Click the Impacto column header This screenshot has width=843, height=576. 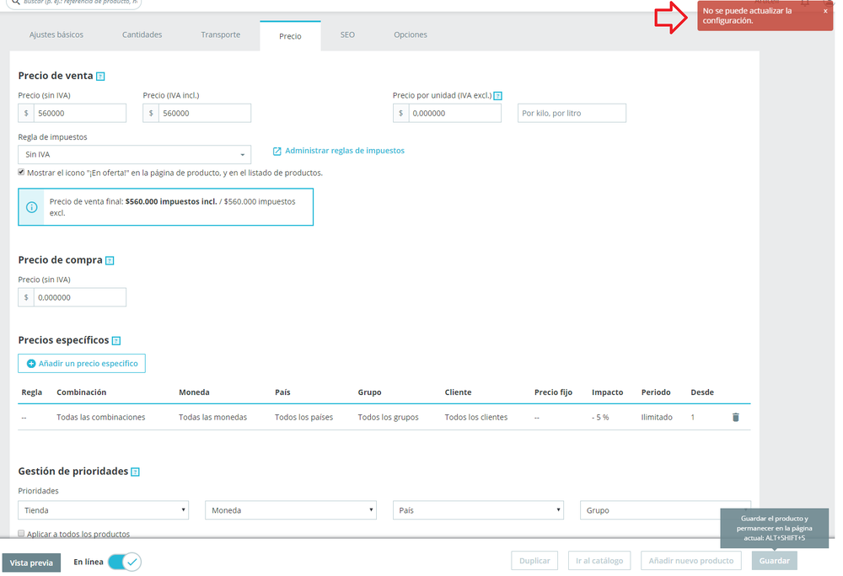click(608, 392)
